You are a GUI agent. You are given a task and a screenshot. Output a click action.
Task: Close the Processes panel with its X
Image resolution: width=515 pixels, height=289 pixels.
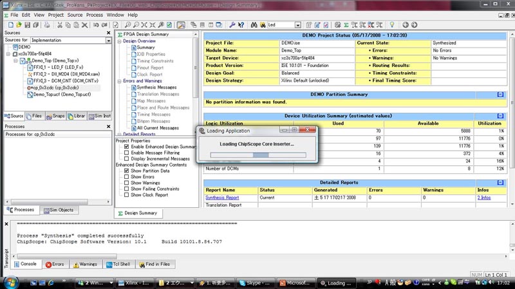point(109,126)
